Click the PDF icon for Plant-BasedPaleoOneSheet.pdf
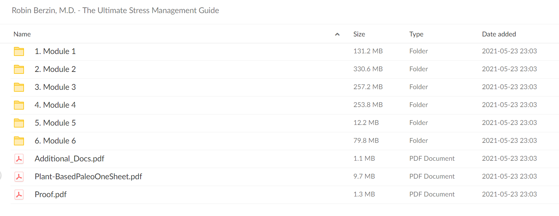This screenshot has height=216, width=559. pos(19,177)
